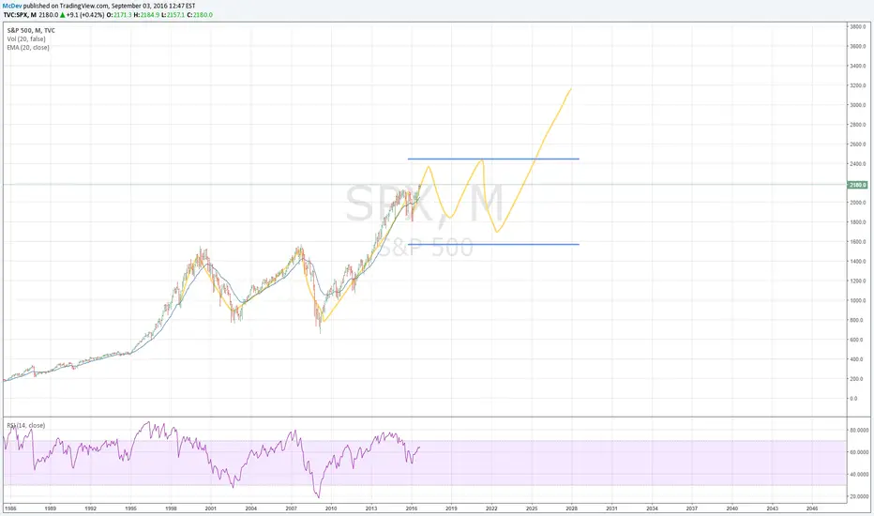The width and height of the screenshot is (874, 516).
Task: Click the 80.0000 RSI axis label
Action: tap(859, 430)
